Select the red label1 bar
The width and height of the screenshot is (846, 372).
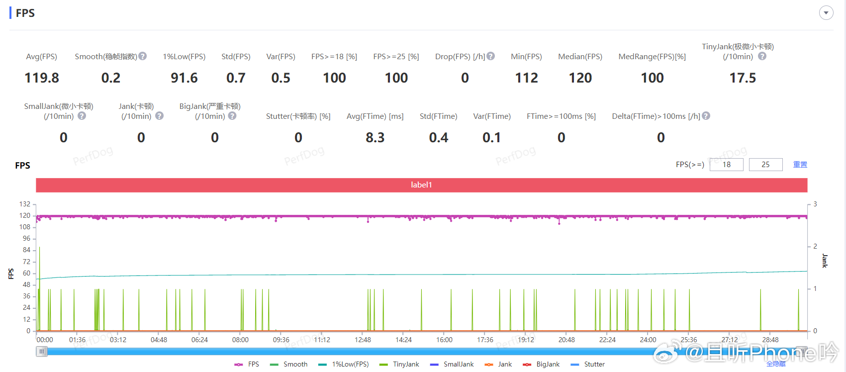[x=421, y=185]
